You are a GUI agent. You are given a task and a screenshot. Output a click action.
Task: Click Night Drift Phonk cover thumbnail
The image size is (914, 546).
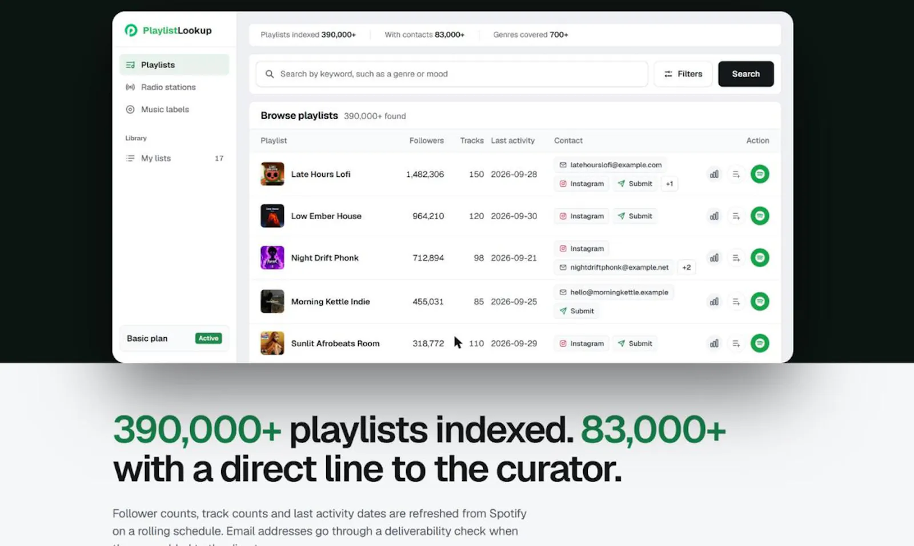pyautogui.click(x=272, y=258)
